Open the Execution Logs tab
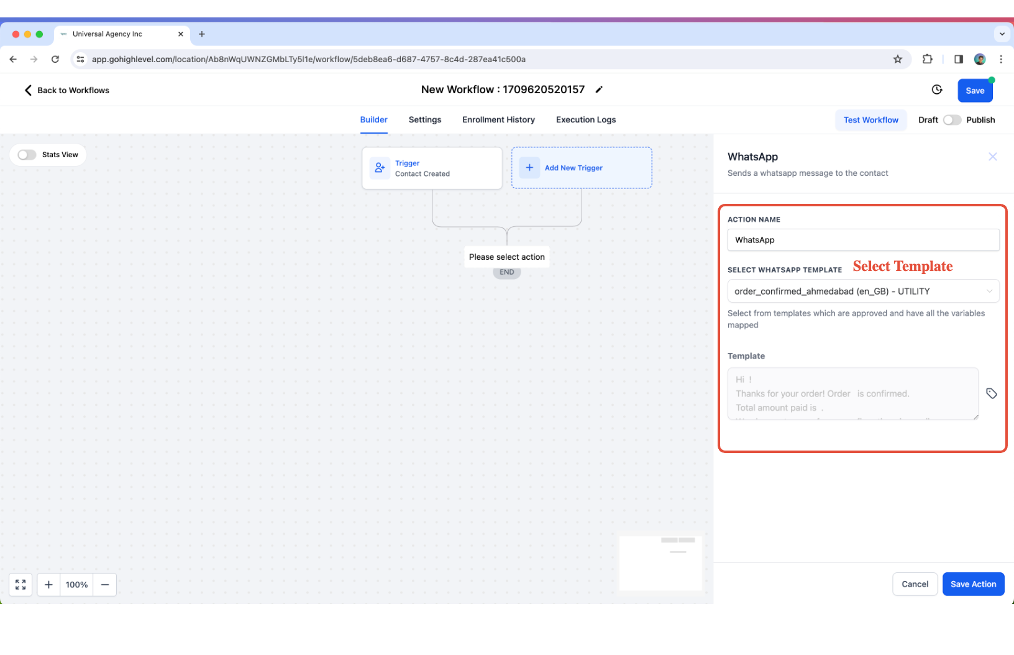 point(586,120)
